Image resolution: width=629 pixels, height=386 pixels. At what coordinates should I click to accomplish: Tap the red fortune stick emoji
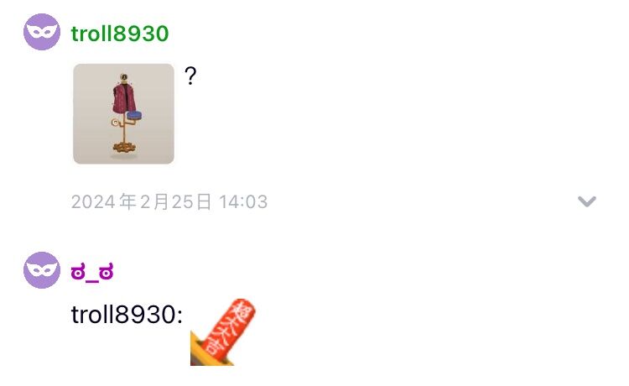[x=222, y=331]
